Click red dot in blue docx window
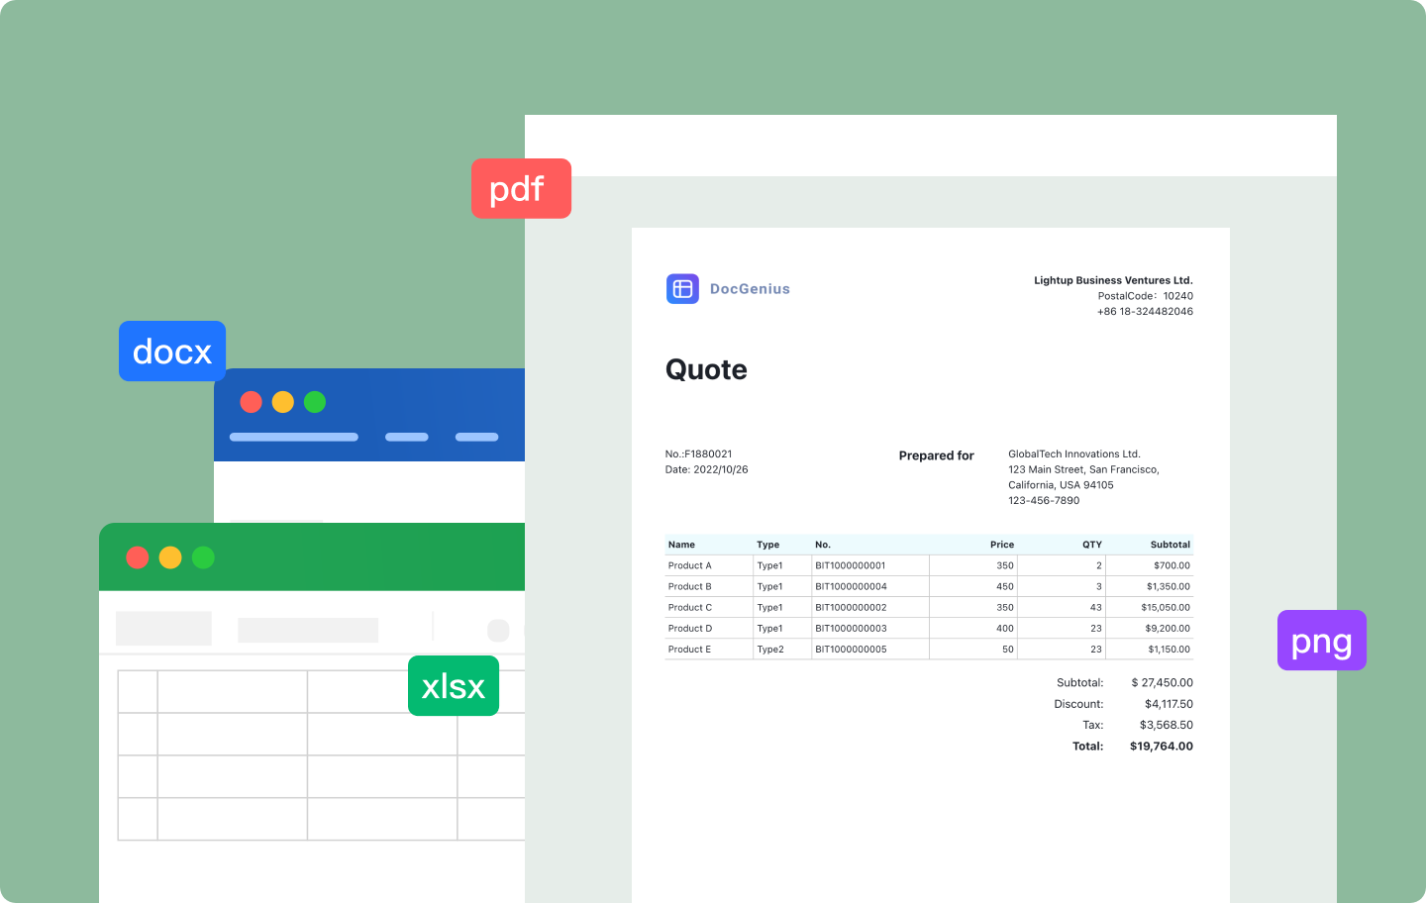 point(252,402)
